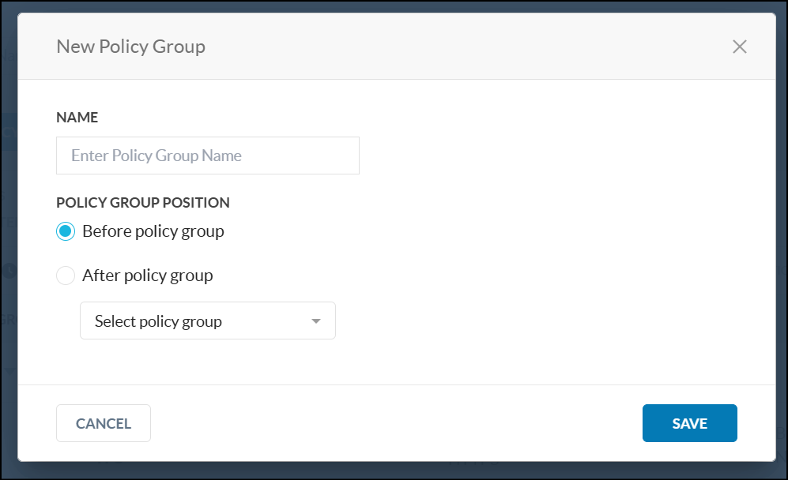This screenshot has height=480, width=788.
Task: Enable the currently unselected policy group position option
Action: coord(66,276)
